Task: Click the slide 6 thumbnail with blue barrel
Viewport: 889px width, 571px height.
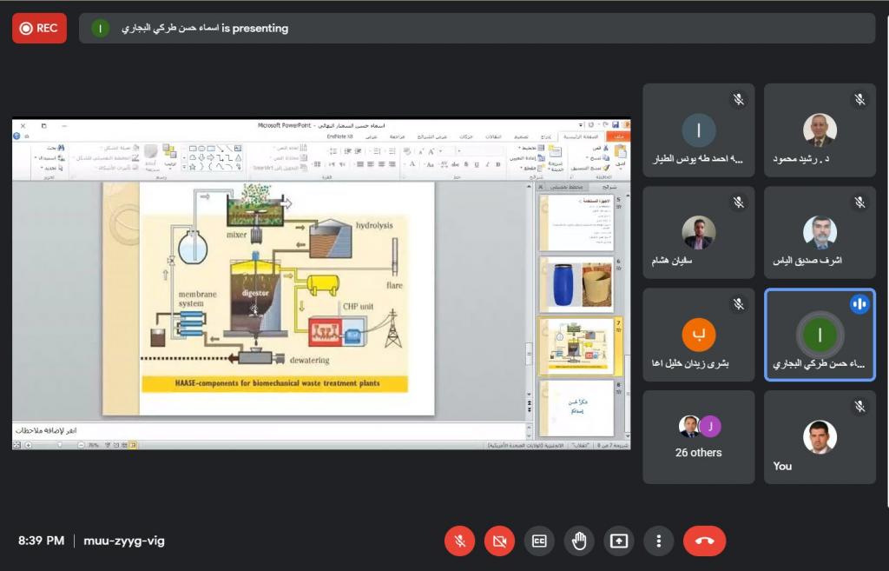Action: (576, 284)
